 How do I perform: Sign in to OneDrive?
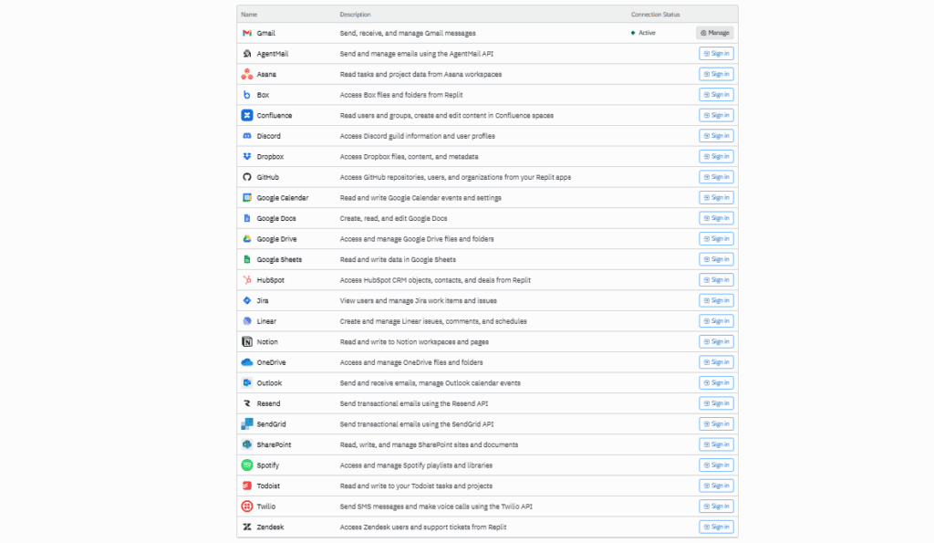pyautogui.click(x=716, y=362)
